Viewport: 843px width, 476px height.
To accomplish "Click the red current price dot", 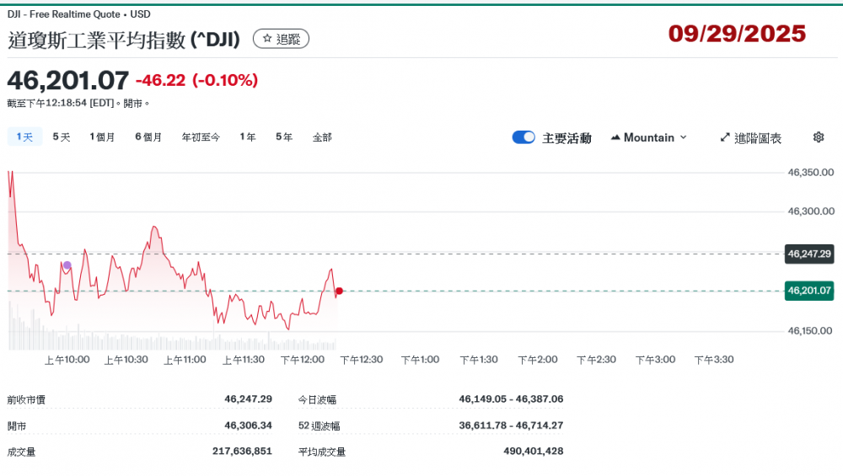I will click(x=339, y=291).
